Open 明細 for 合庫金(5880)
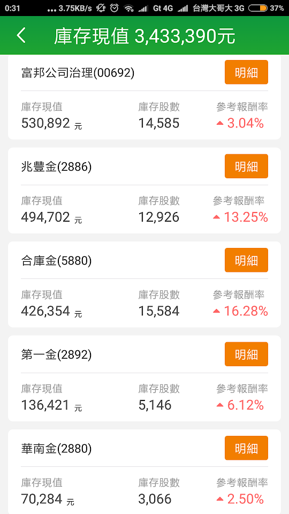Screen dimensions: 289x514 (246, 260)
